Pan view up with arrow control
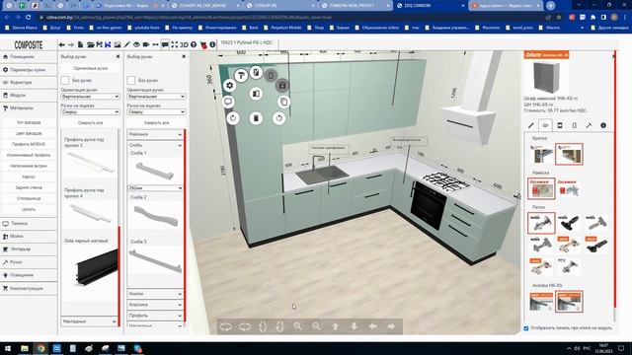This screenshot has width=632, height=355. tap(336, 326)
